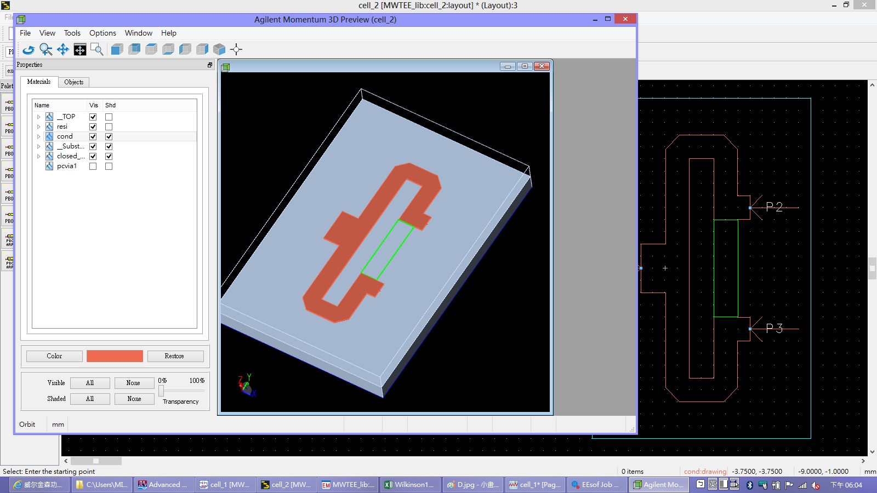This screenshot has height=493, width=877.
Task: Click Shaded All button
Action: coord(90,399)
